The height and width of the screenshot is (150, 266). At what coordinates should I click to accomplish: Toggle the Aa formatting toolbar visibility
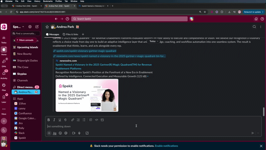pos(55,133)
